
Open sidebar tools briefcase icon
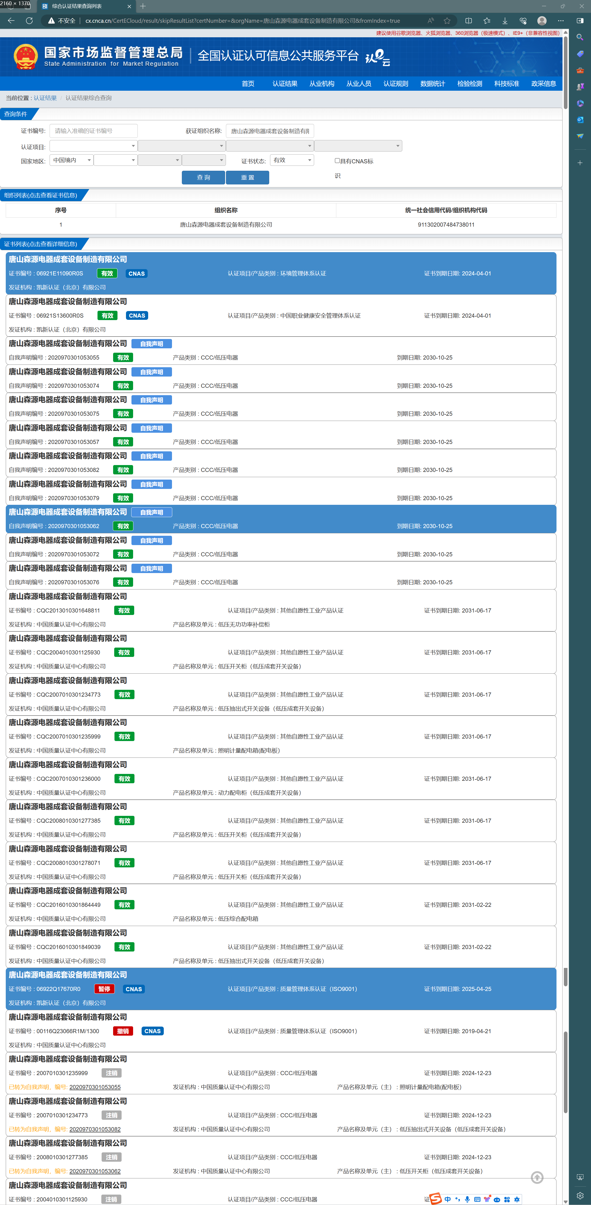[580, 70]
